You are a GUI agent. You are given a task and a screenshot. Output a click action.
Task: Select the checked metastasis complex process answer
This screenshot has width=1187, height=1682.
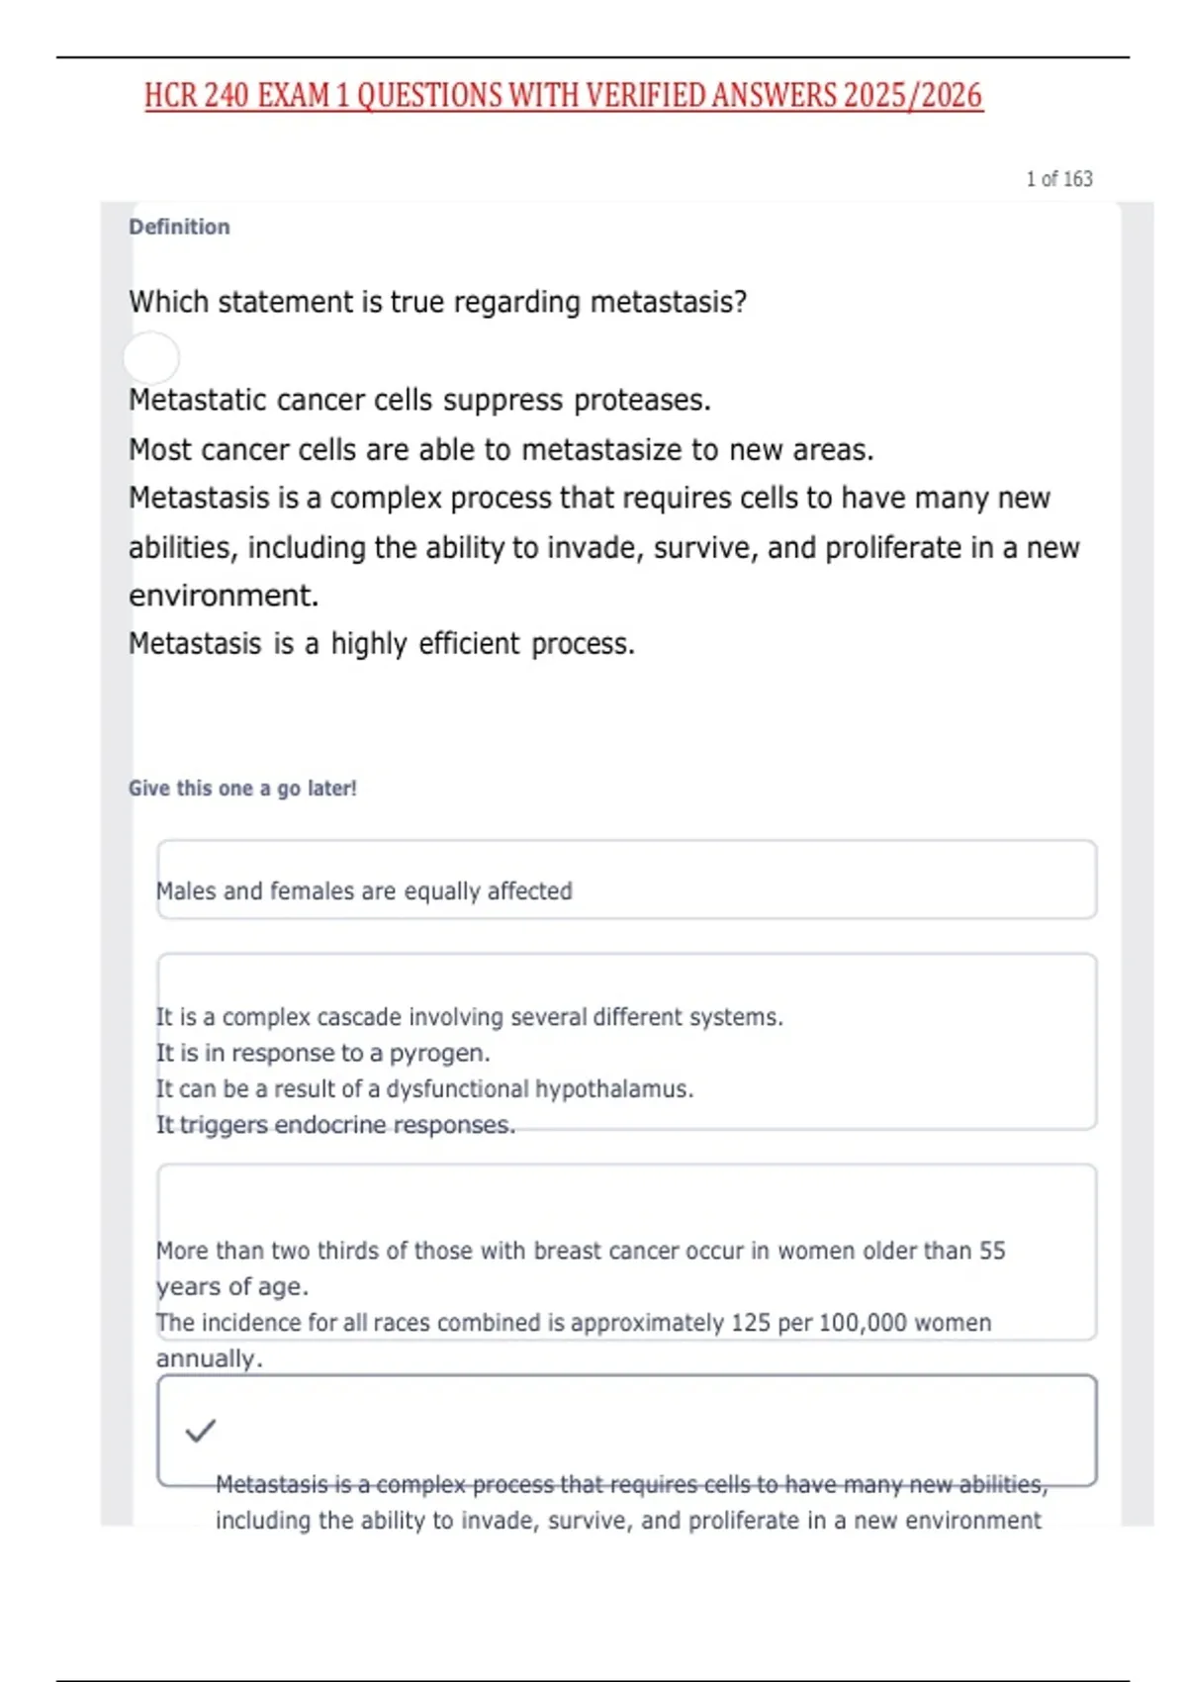[x=627, y=1431]
